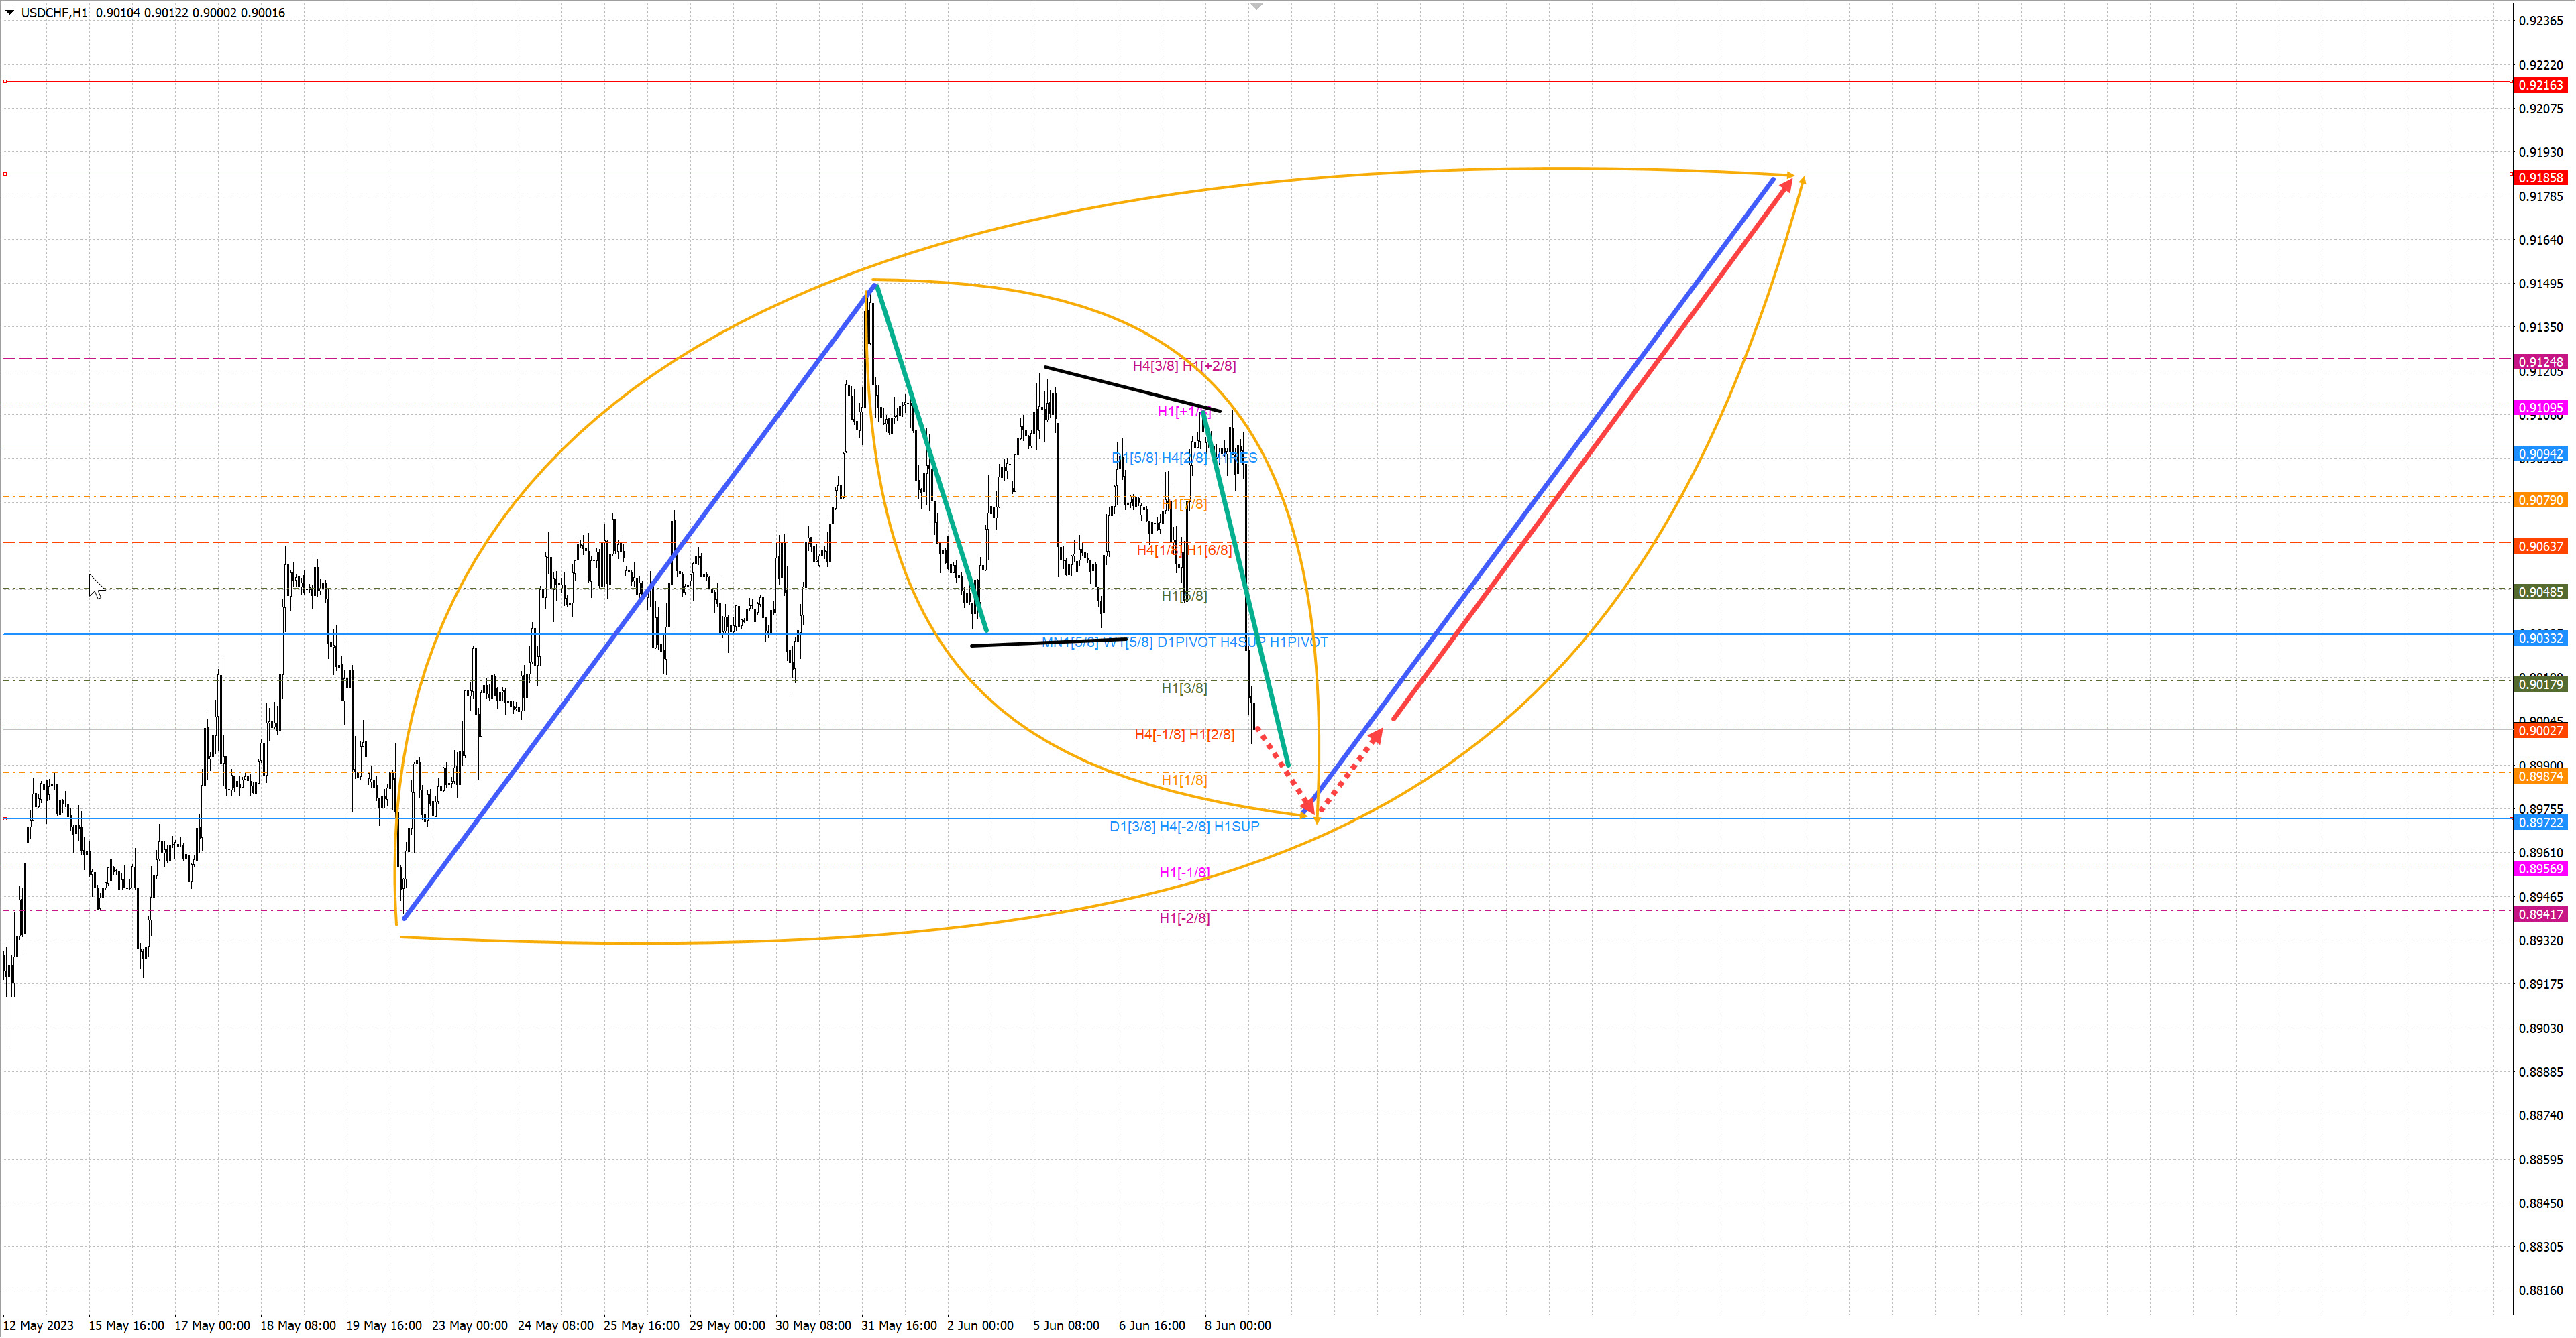Viewport: 2576px width, 1338px height.
Task: Click the USDCHF,H1 symbol title text
Action: pos(54,13)
